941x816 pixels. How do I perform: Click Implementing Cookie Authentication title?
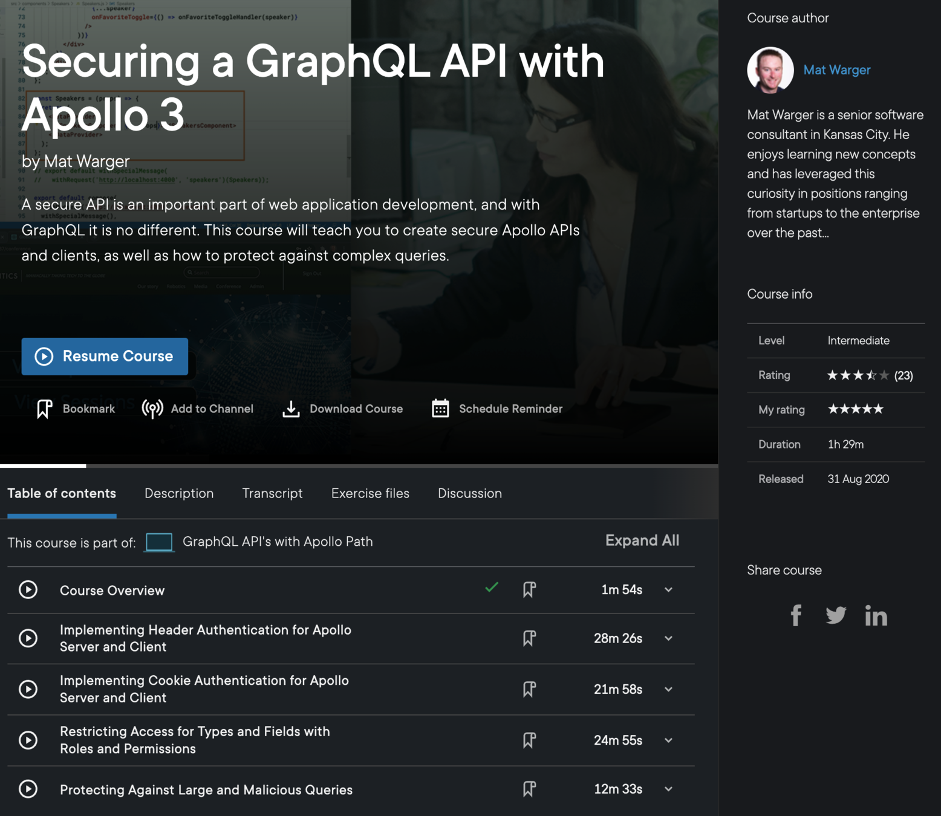[204, 689]
